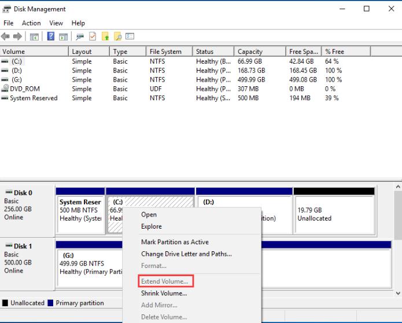
Task: Select the (D:) volume drive icon
Action: tap(5, 71)
